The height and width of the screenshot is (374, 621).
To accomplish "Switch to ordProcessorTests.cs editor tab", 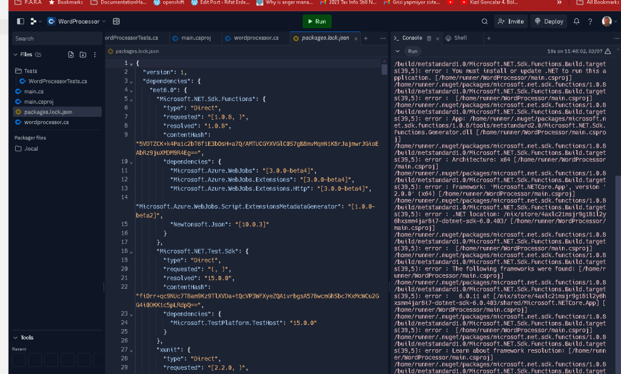I will 133,38.
